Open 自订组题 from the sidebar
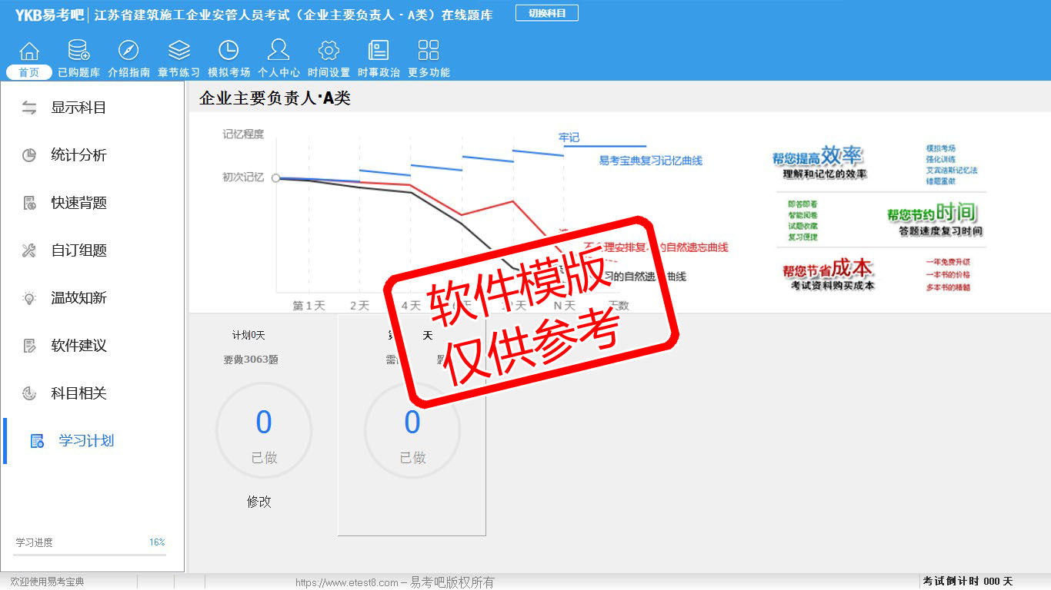The width and height of the screenshot is (1051, 590). (78, 250)
